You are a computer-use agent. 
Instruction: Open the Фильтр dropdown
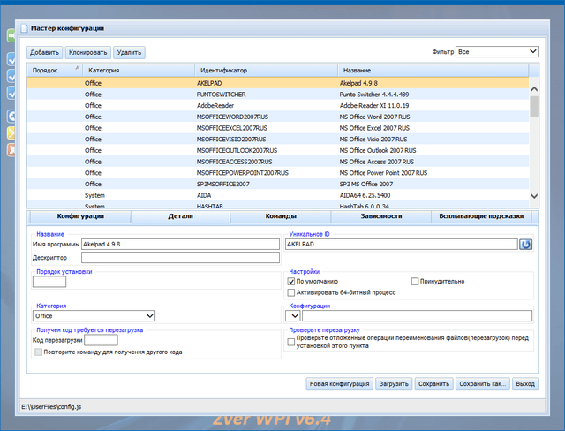coord(497,52)
